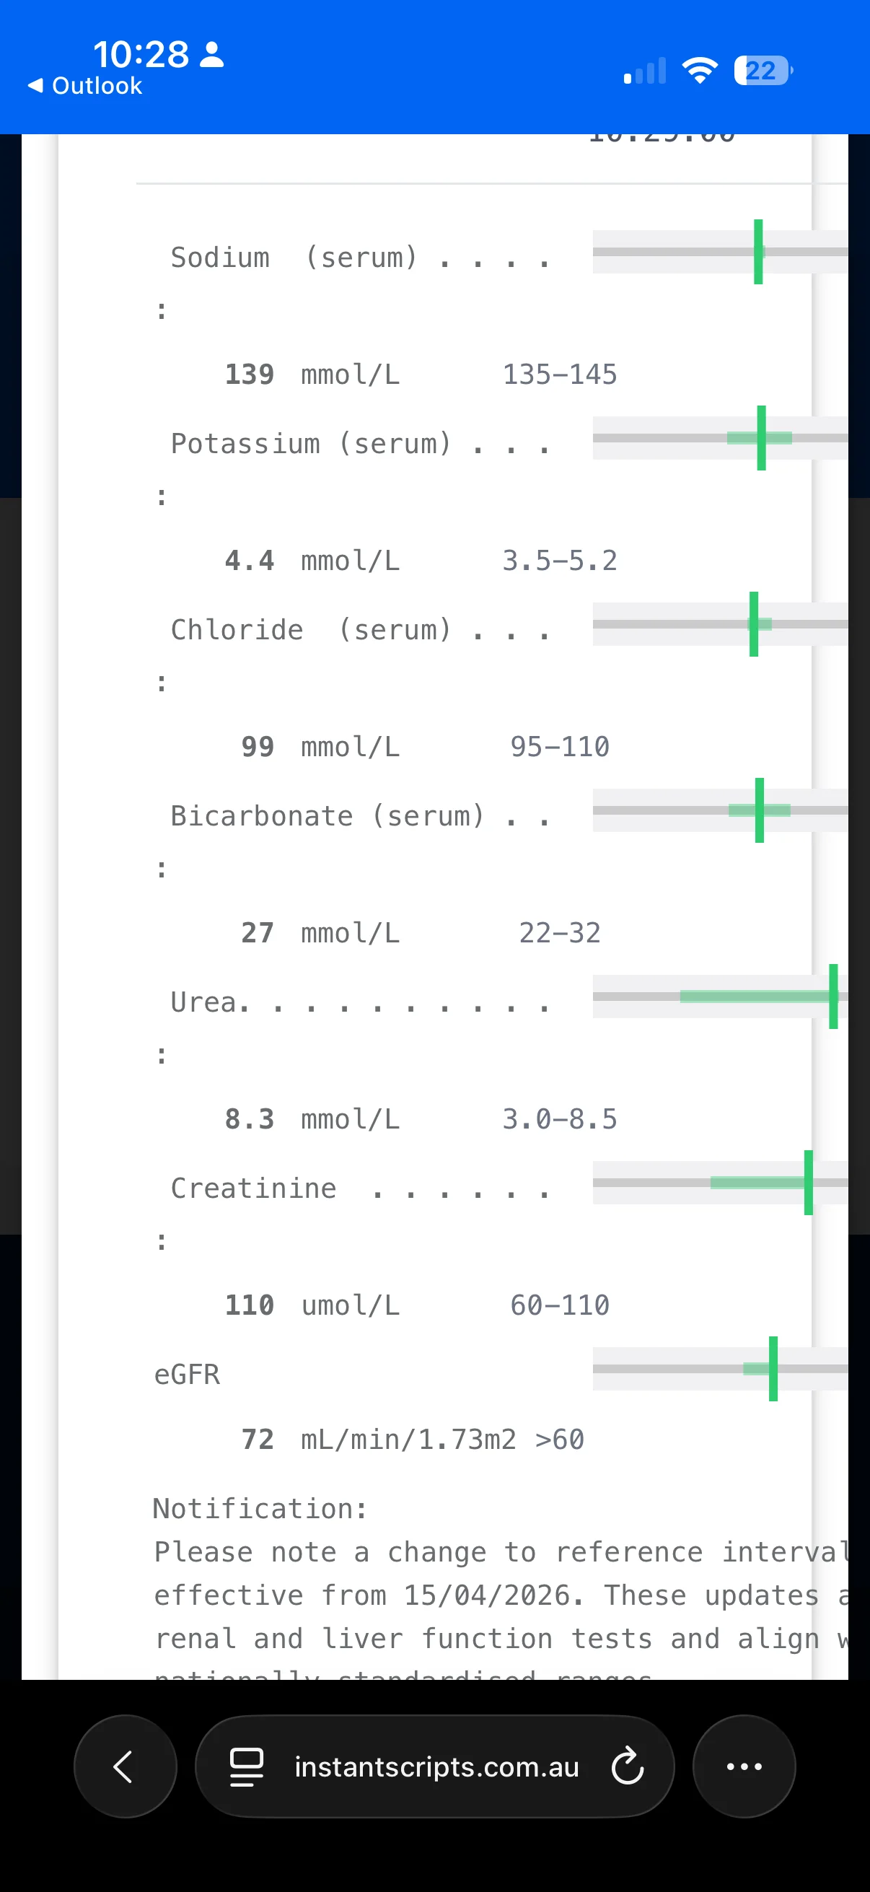Tap the Bicarbonate range indicator bar
Image resolution: width=870 pixels, height=1892 pixels.
tap(720, 810)
